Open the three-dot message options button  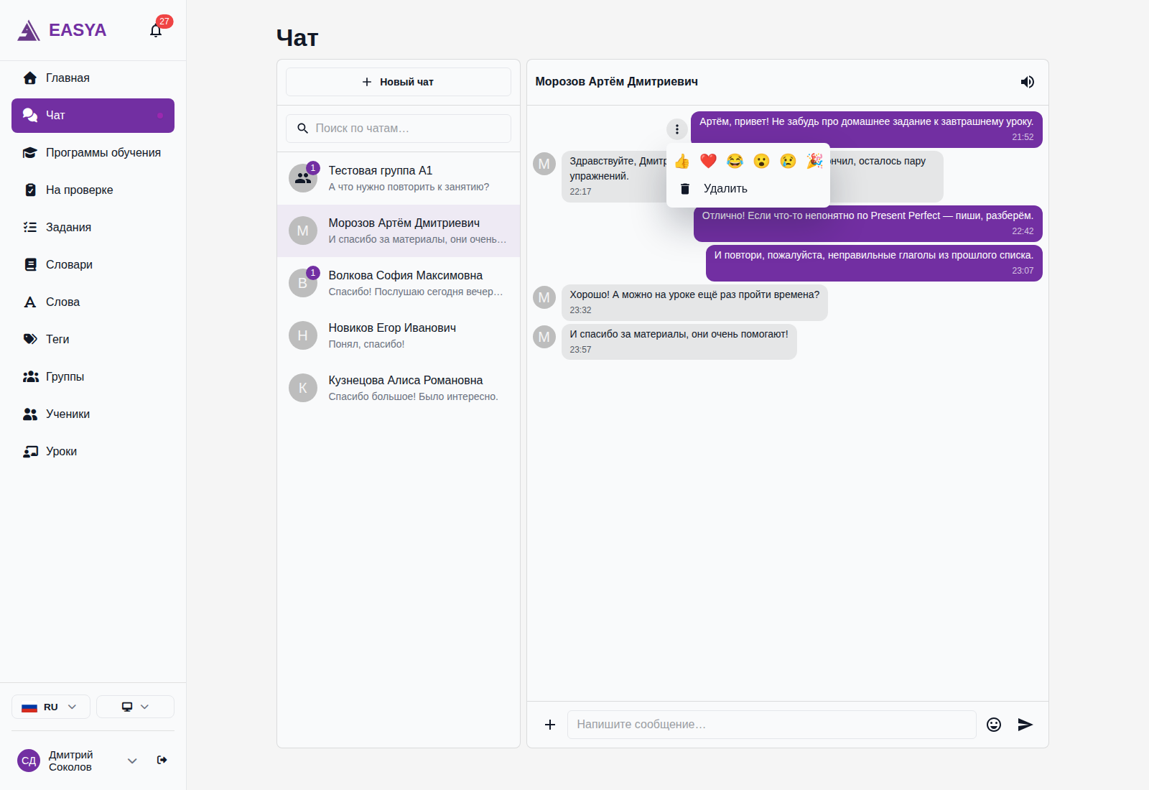(676, 129)
